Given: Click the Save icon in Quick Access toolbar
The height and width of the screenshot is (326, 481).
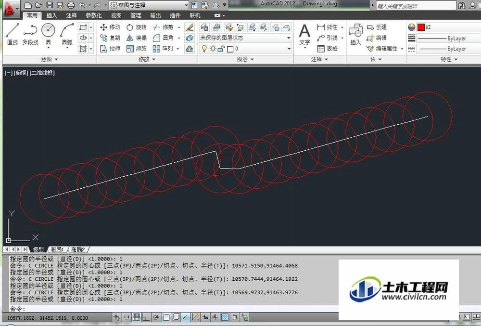Looking at the screenshot, I should point(50,5).
